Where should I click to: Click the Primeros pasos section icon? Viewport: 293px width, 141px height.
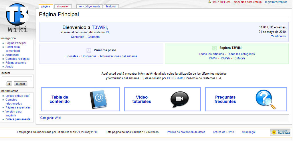click(89, 50)
